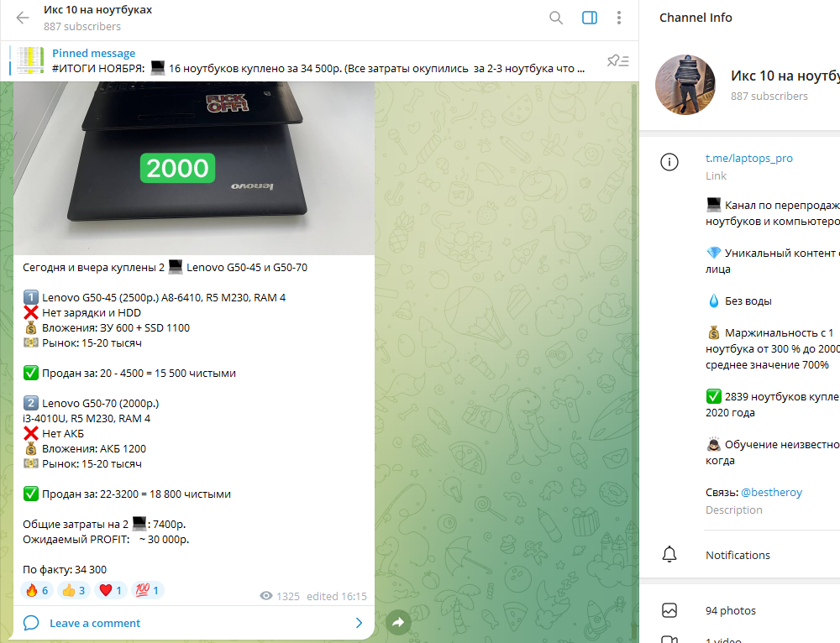The image size is (840, 643).
Task: Open the channel search magnifier icon
Action: [556, 18]
